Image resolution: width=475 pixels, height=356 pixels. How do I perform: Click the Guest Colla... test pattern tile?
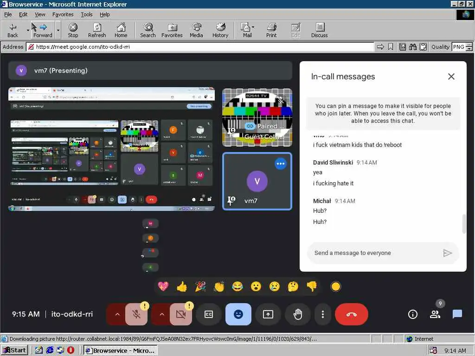coord(257,117)
